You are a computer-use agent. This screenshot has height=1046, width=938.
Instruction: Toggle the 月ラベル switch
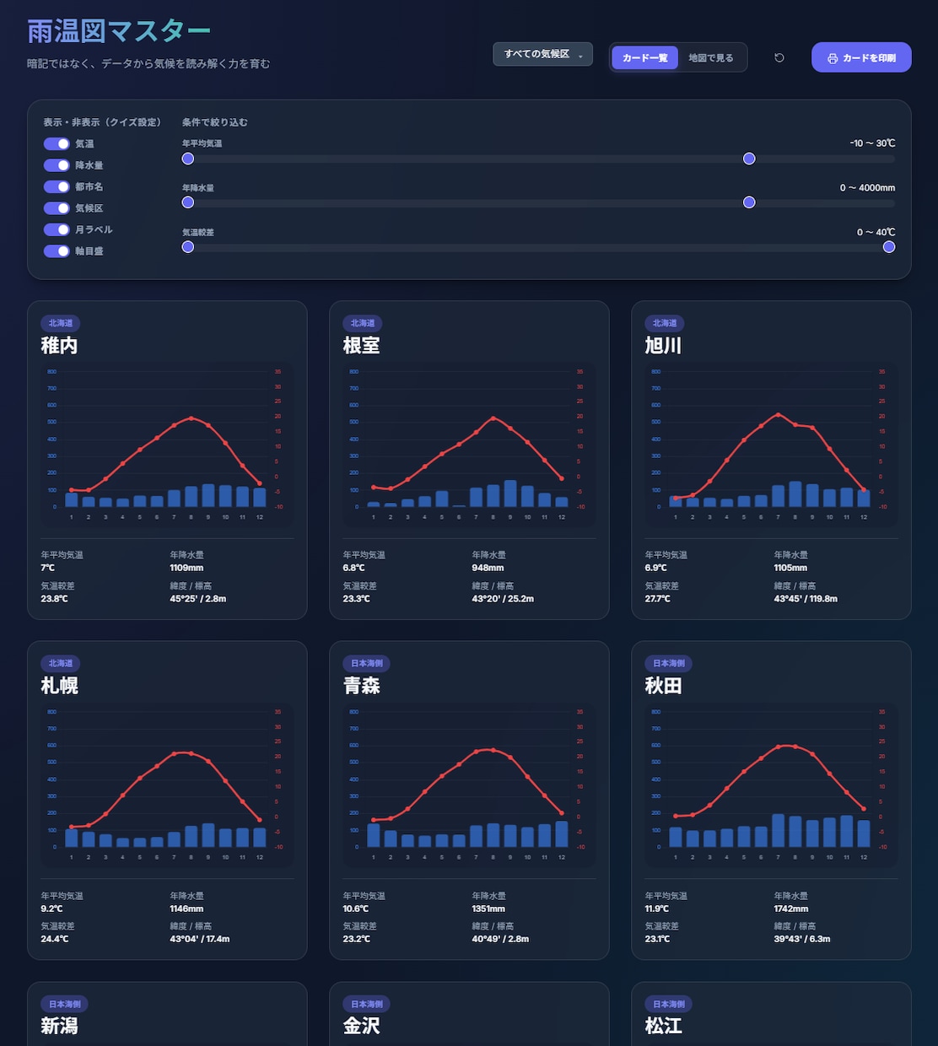coord(57,229)
